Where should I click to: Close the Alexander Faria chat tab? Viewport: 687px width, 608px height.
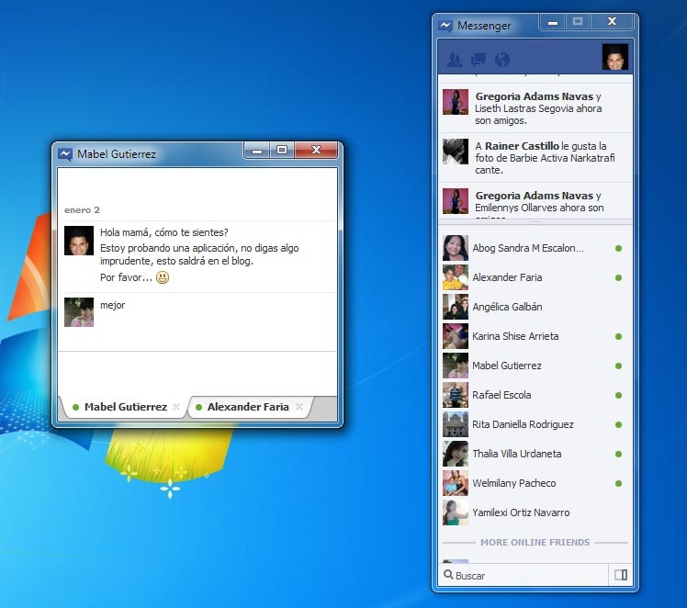point(299,407)
